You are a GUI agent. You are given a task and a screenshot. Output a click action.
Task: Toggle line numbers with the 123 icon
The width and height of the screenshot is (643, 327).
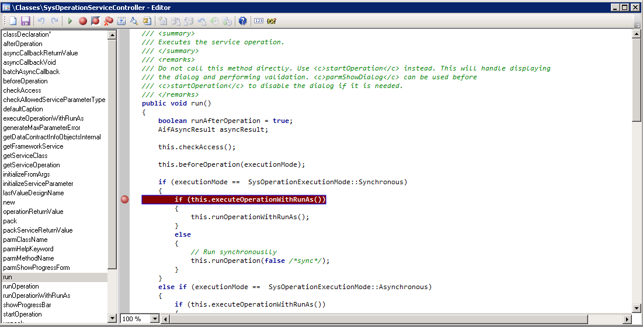coord(258,21)
